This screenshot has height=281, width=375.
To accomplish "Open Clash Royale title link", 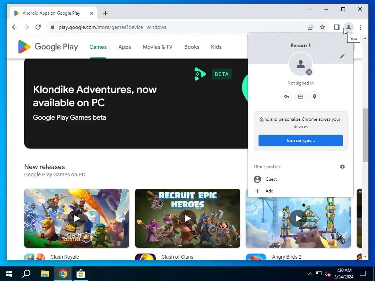I will [64, 257].
